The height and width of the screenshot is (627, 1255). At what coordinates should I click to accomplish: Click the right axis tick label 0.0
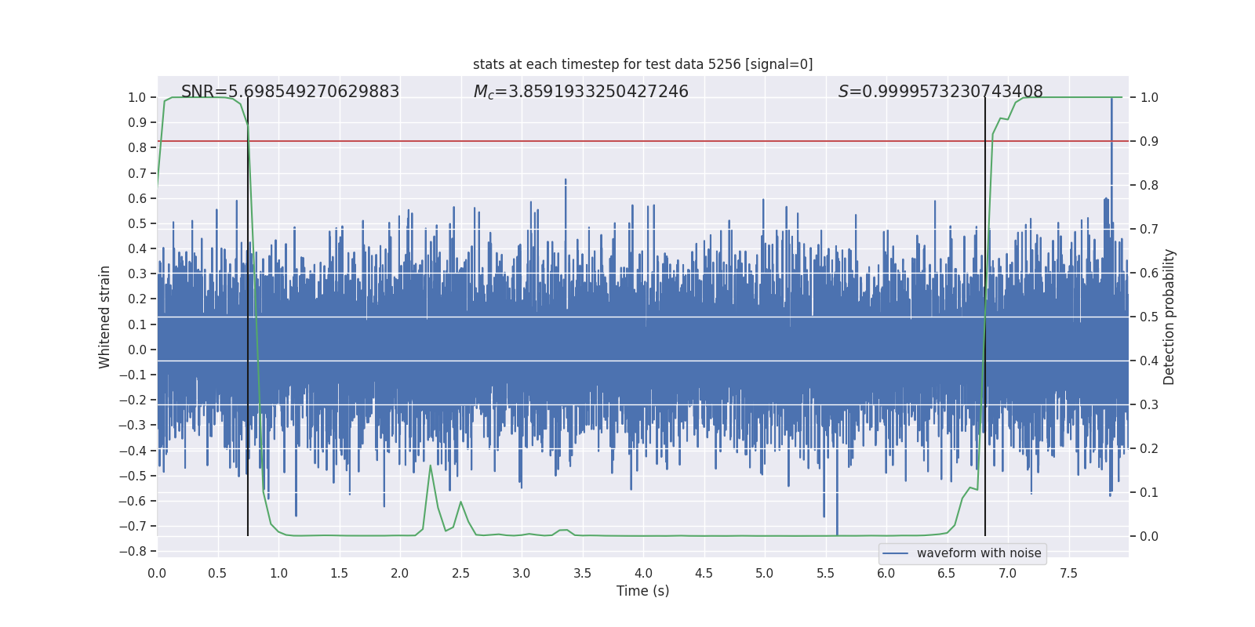tap(1149, 536)
